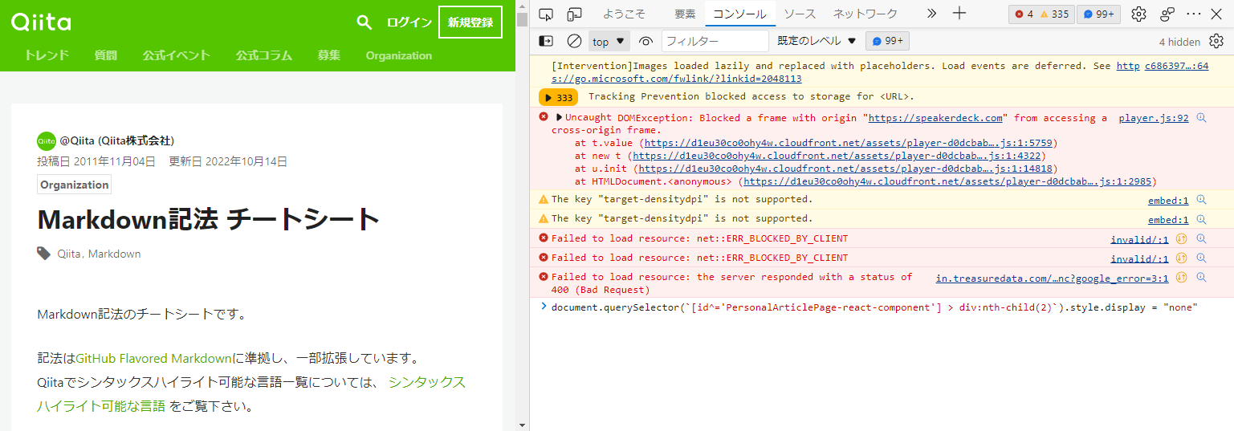Click the Organization badge above the article title
This screenshot has height=431, width=1234.
75,185
